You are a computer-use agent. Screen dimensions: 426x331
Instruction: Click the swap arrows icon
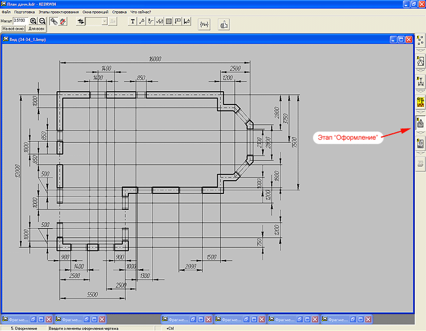(x=81, y=21)
